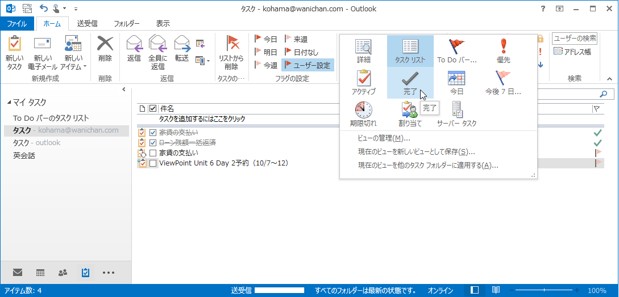Check the ViewPoint Unit 6 task checkbox
Image resolution: width=619 pixels, height=297 pixels.
click(153, 163)
